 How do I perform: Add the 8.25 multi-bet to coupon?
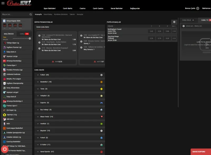pos(57,62)
